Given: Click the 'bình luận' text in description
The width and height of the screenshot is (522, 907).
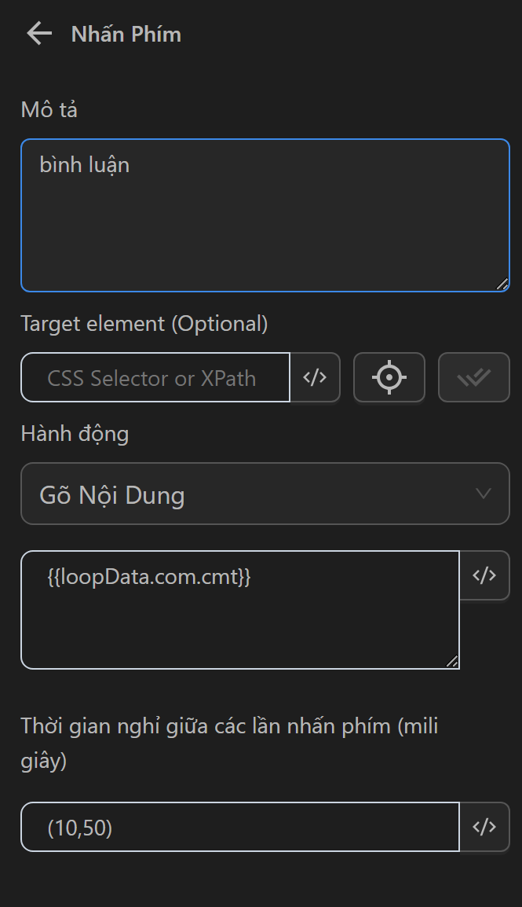Looking at the screenshot, I should [84, 165].
